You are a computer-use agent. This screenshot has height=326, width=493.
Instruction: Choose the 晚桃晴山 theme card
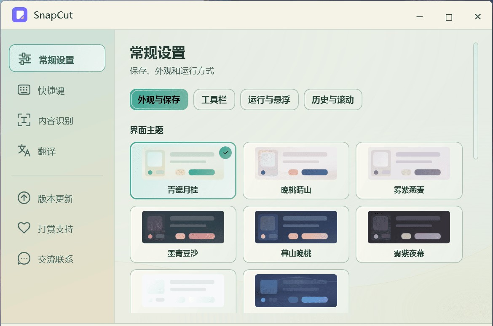coord(296,170)
